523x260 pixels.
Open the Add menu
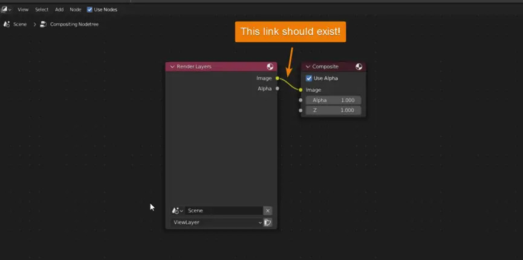click(59, 10)
